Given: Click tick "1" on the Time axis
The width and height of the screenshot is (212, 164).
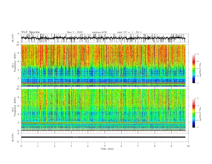Looking at the screenshot, I should click(x=38, y=146).
